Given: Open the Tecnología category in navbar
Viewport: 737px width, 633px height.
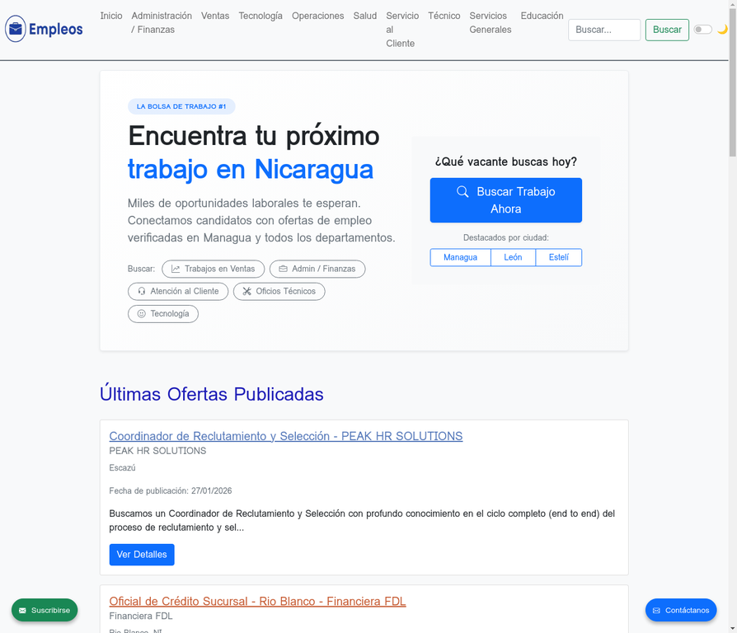Looking at the screenshot, I should point(261,16).
